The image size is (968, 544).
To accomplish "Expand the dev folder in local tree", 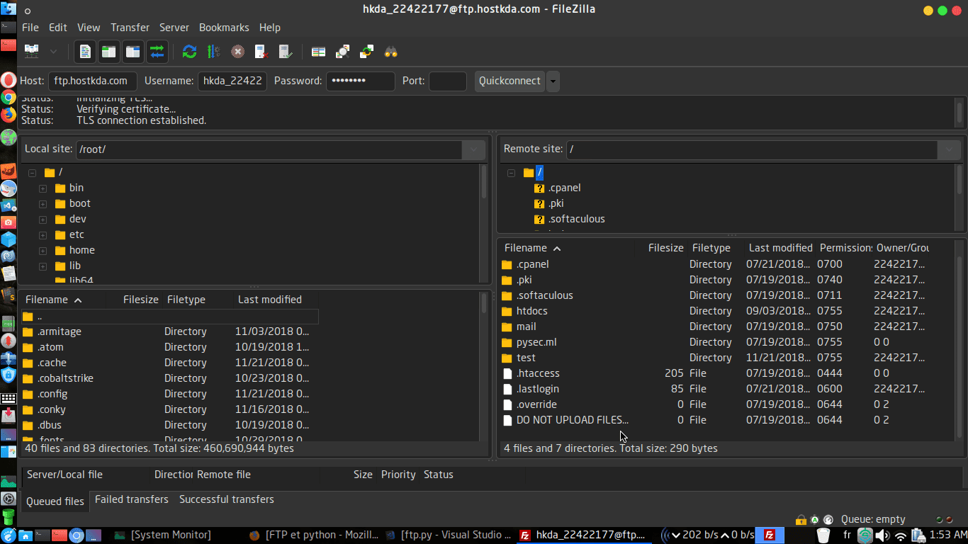I will 43,220.
